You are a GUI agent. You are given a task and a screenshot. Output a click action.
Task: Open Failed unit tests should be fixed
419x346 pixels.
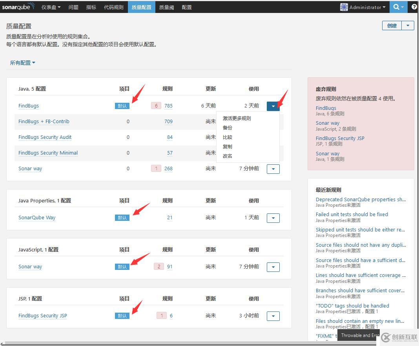[352, 214]
